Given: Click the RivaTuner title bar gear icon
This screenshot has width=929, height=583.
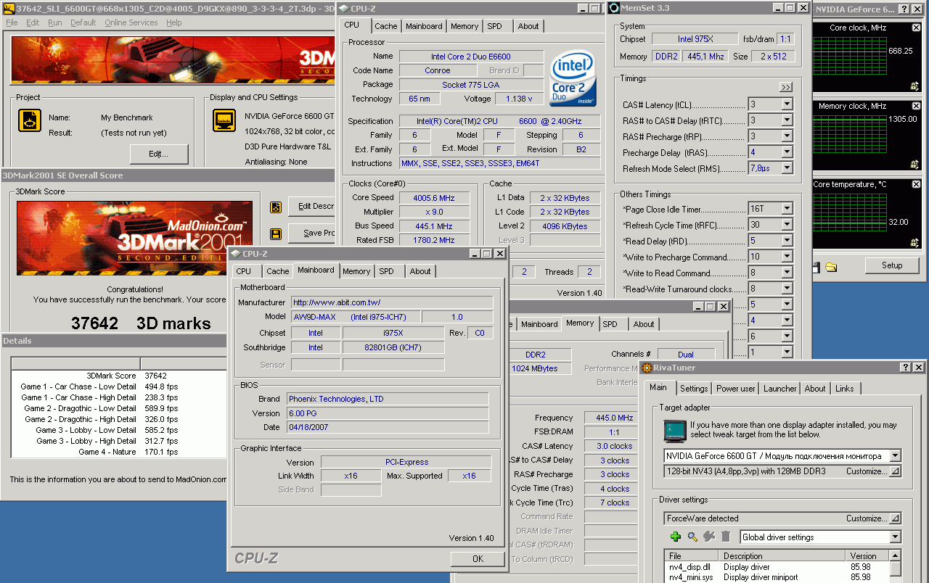Looking at the screenshot, I should point(645,368).
